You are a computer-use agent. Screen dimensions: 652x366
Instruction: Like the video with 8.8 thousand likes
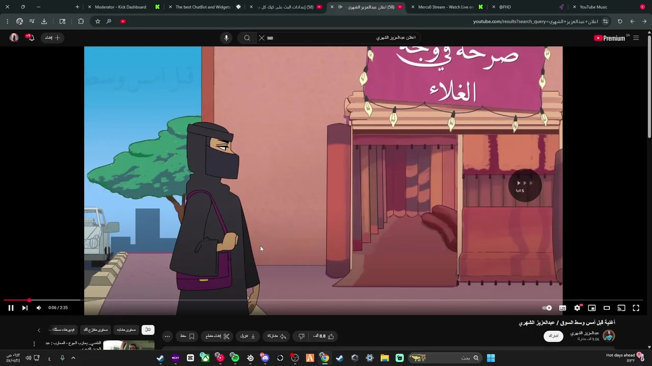(x=323, y=336)
